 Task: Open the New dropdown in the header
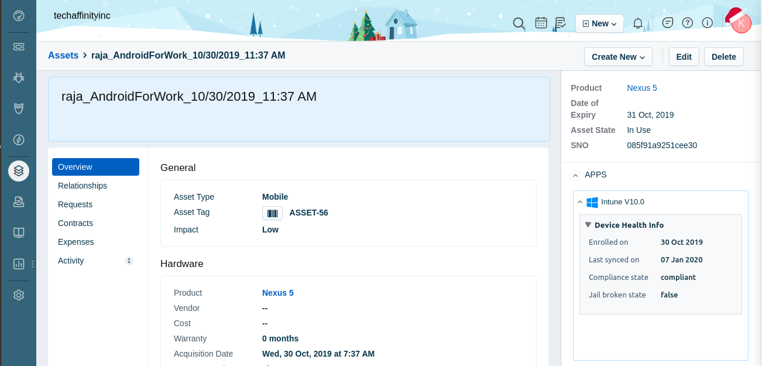coord(599,23)
